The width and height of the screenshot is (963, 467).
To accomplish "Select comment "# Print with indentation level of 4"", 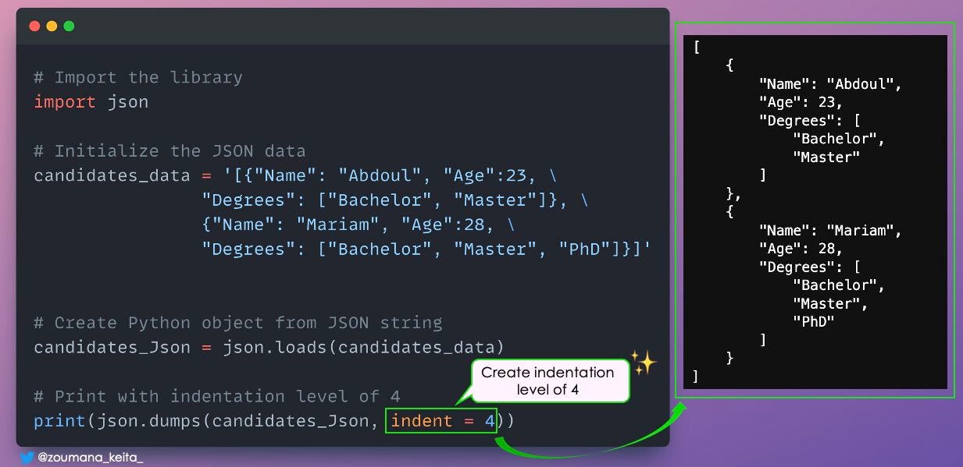I will tap(217, 396).
